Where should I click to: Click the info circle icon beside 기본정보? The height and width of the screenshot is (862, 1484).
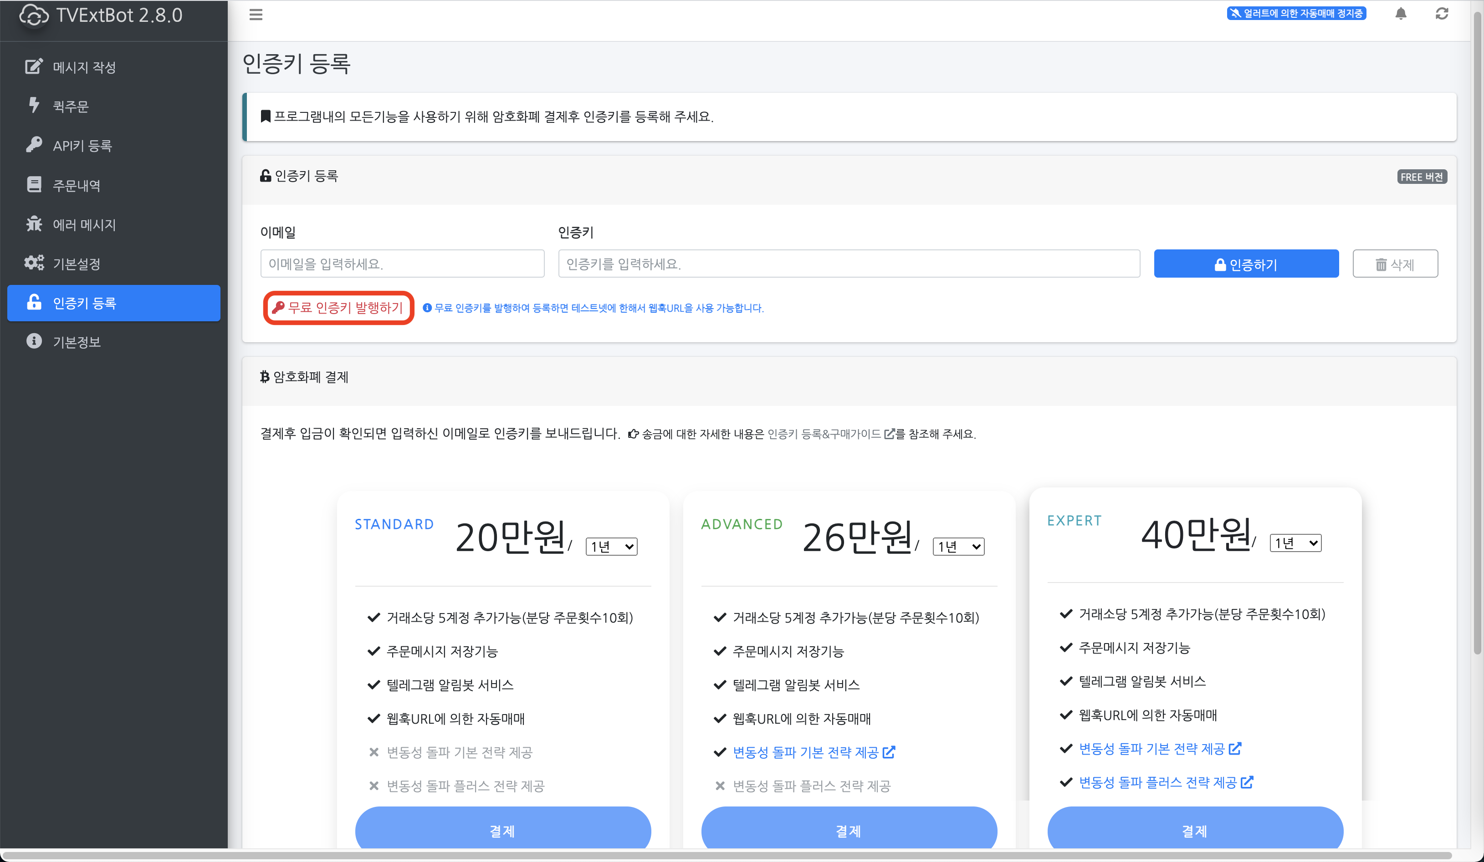[34, 341]
